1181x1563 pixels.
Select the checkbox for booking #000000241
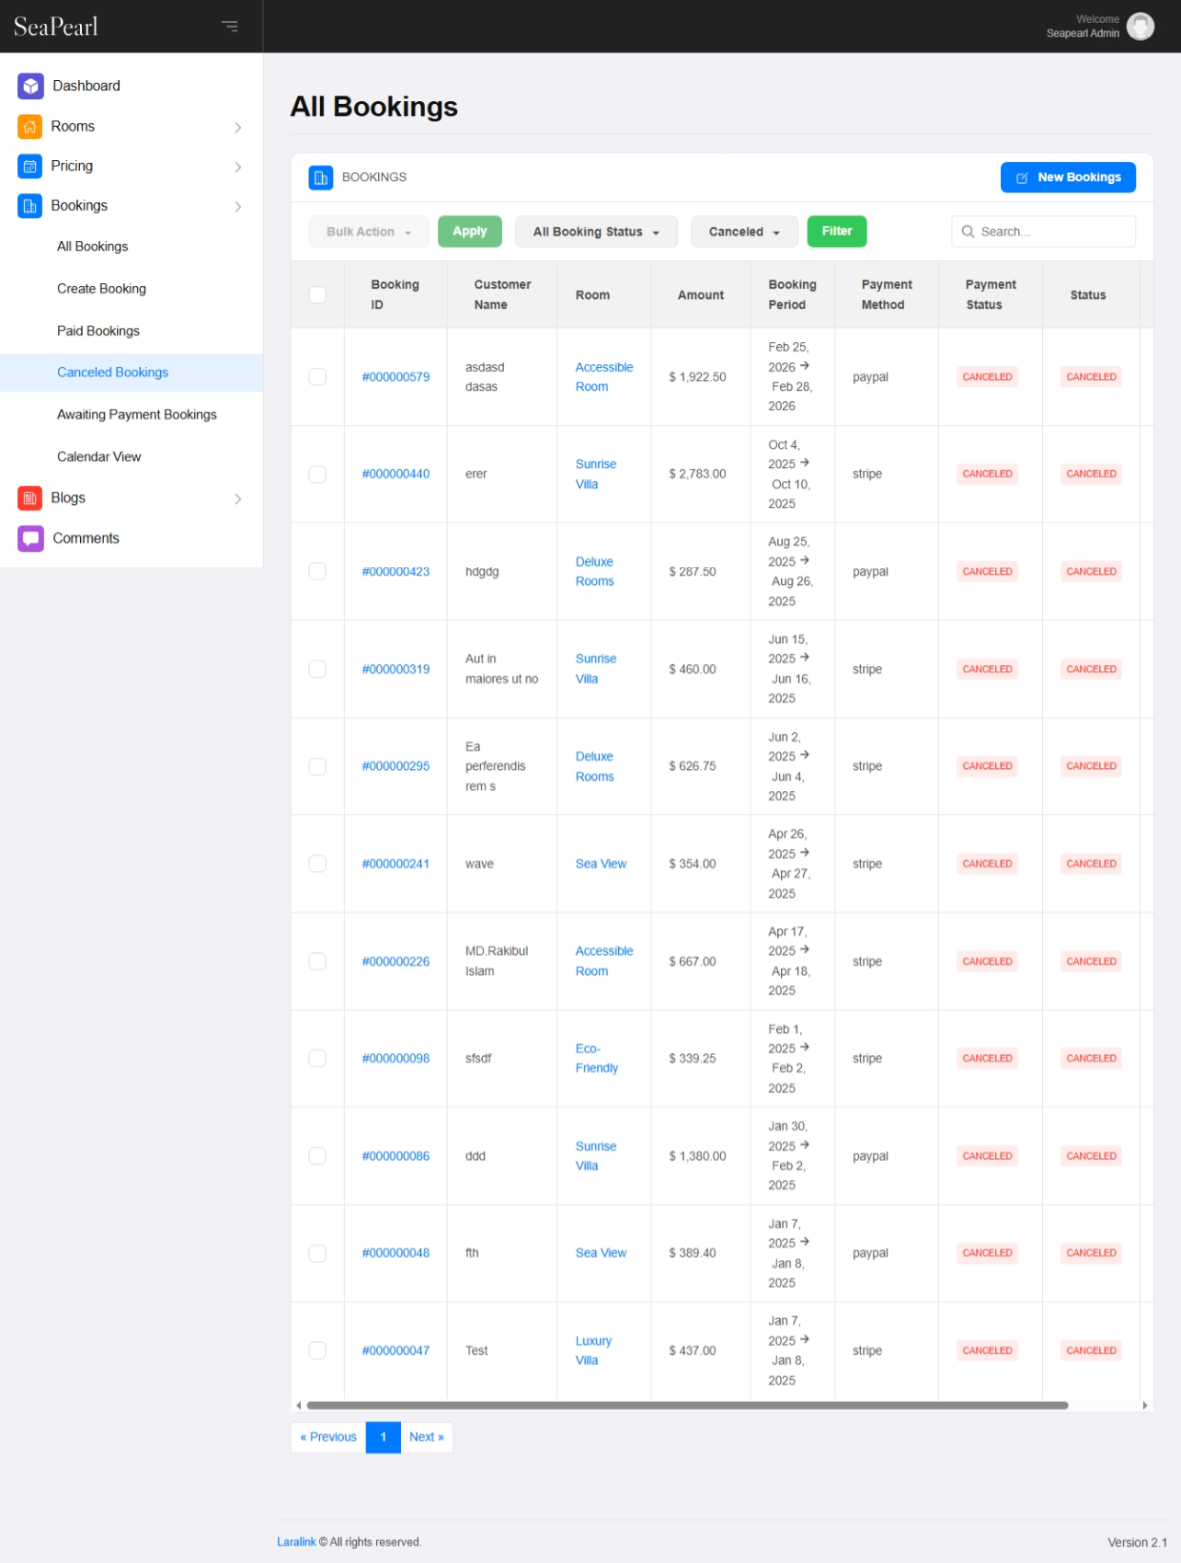tap(317, 863)
